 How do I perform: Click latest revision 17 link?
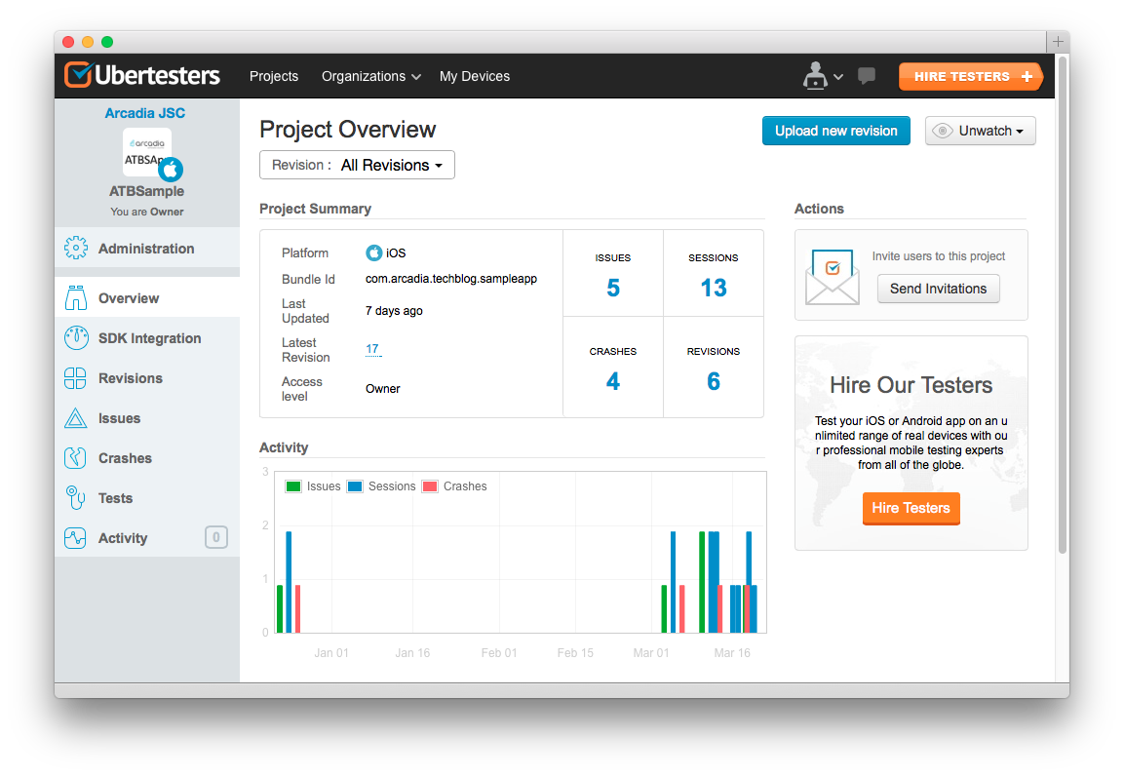[x=372, y=349]
